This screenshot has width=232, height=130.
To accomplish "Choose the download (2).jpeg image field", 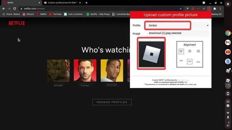I will click(x=177, y=33).
